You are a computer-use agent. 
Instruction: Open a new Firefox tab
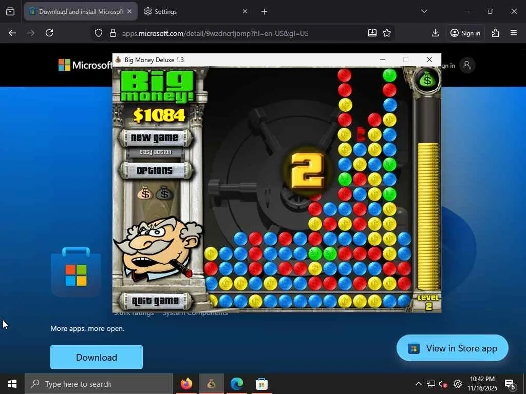coord(264,12)
